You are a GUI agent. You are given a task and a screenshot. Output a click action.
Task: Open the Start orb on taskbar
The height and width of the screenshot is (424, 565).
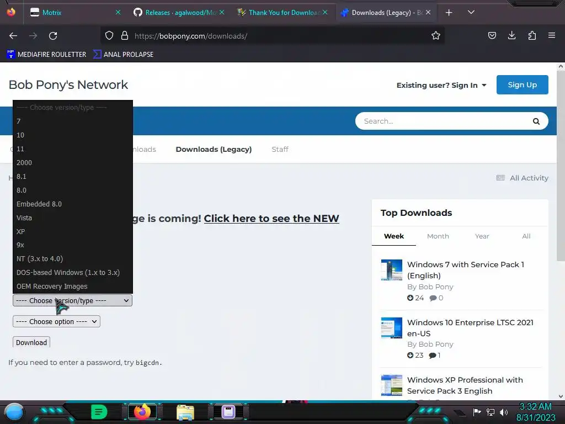(x=14, y=412)
